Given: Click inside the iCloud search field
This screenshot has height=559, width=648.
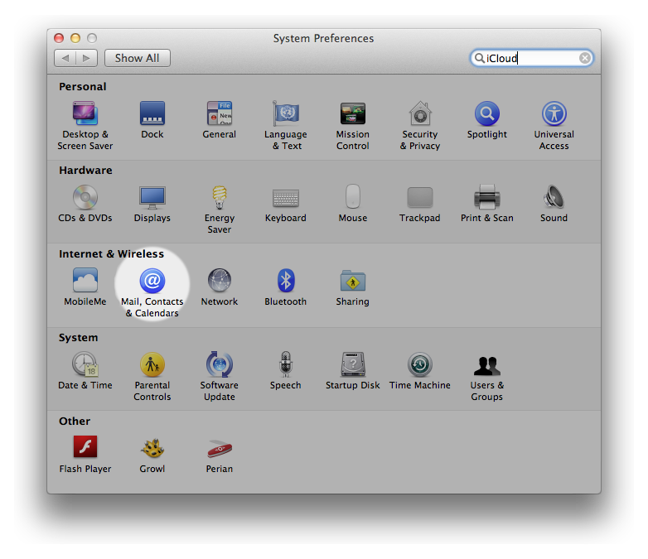Looking at the screenshot, I should click(x=532, y=58).
